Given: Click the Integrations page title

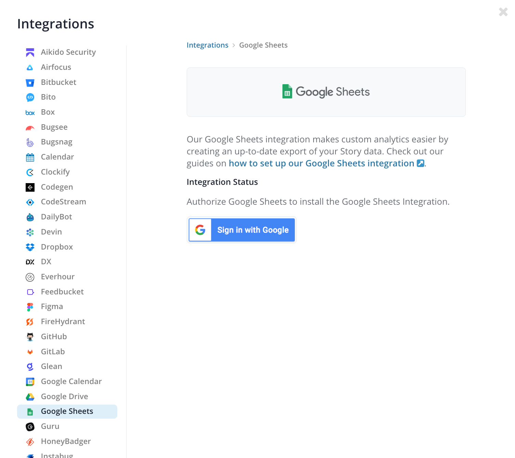Looking at the screenshot, I should 56,24.
